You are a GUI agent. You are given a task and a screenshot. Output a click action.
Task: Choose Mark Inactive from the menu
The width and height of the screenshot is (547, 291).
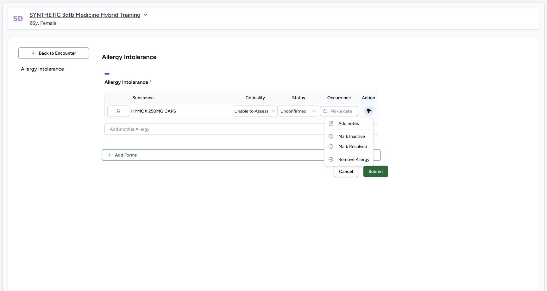click(349, 136)
